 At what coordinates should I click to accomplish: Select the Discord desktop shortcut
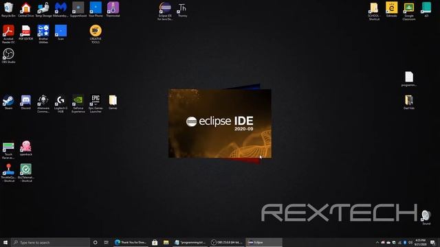(x=26, y=102)
